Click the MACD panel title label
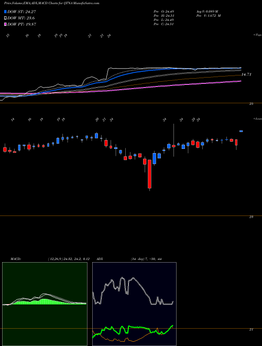The image size is (262, 346). coord(15,259)
